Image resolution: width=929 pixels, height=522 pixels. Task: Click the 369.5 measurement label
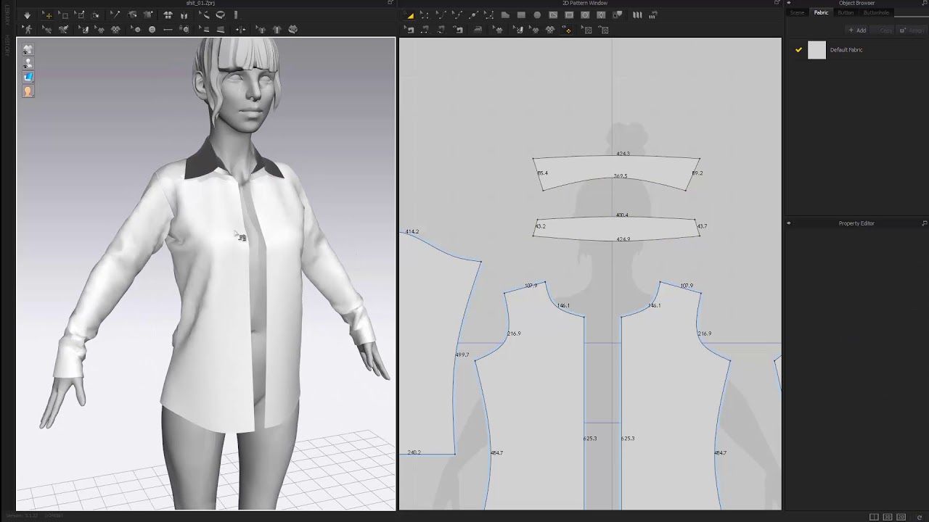point(620,176)
